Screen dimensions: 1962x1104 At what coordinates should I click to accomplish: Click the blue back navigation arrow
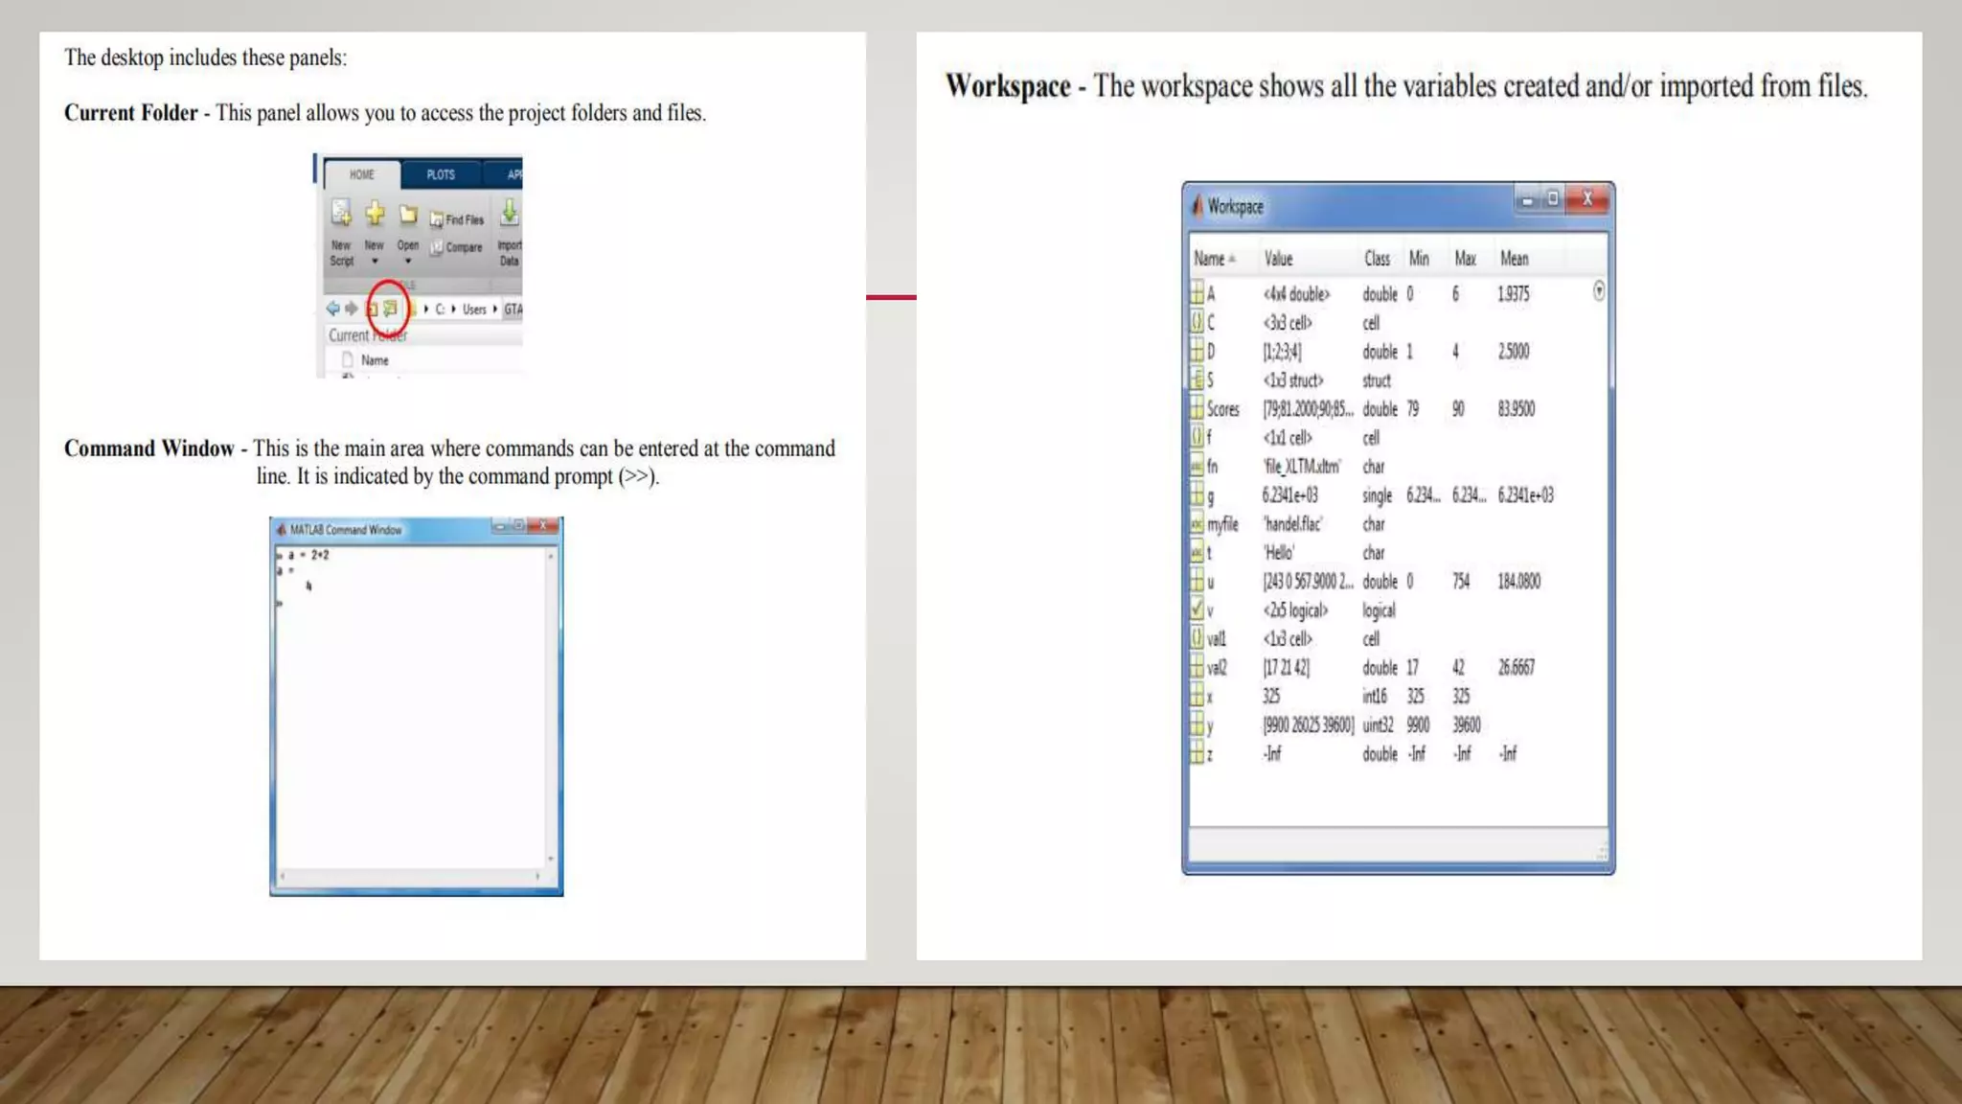coord(332,309)
